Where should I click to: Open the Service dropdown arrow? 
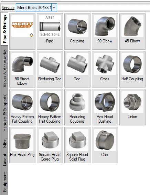coord(54,8)
